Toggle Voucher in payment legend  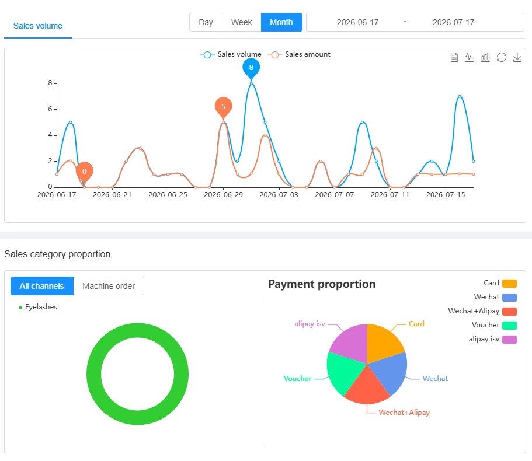(x=494, y=325)
